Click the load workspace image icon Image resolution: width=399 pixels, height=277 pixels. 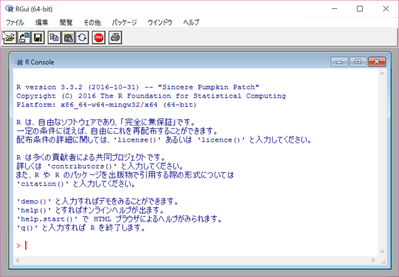24,37
